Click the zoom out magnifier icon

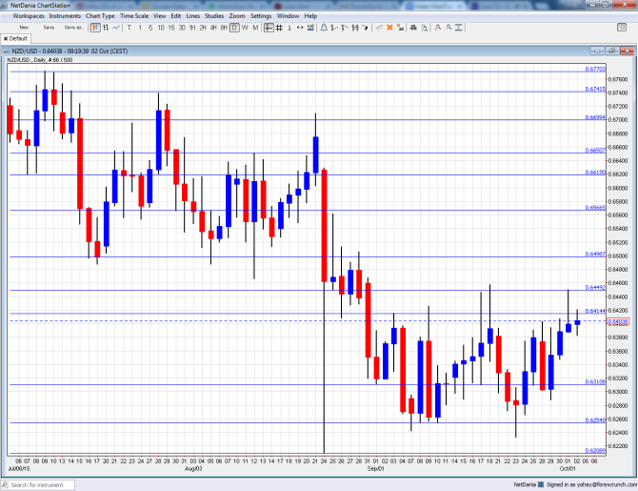pyautogui.click(x=448, y=28)
